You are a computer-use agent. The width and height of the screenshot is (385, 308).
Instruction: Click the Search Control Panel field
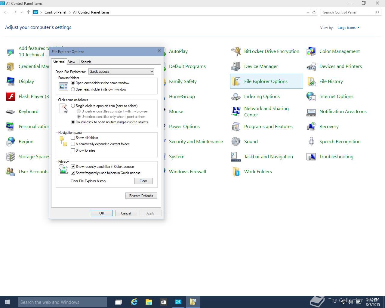351,12
